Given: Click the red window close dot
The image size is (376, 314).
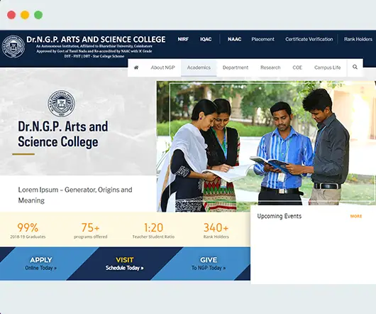Looking at the screenshot, I should pyautogui.click(x=11, y=15).
